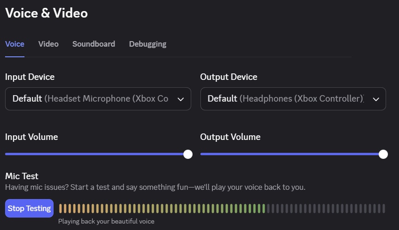Image resolution: width=399 pixels, height=230 pixels.
Task: Select the Soundboard tab
Action: pyautogui.click(x=94, y=44)
